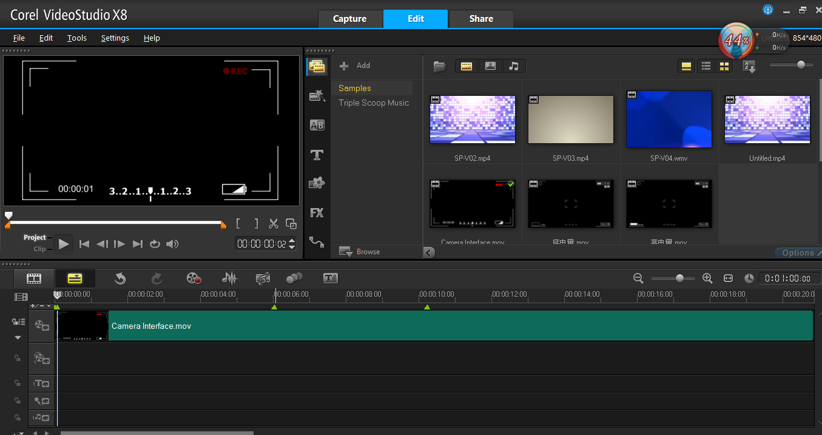The image size is (822, 435).
Task: Open the Edit menu
Action: 46,38
